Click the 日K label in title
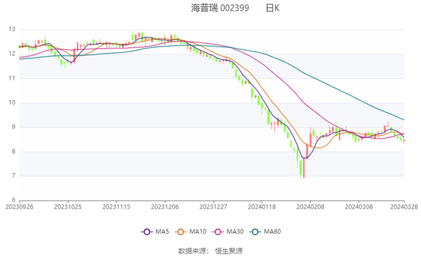 coord(272,8)
